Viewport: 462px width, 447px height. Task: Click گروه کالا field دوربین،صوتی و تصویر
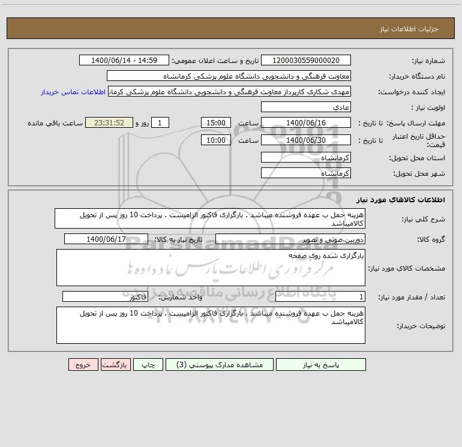290,239
